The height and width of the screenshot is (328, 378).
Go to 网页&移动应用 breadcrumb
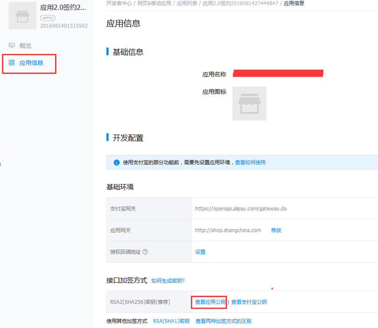click(154, 3)
